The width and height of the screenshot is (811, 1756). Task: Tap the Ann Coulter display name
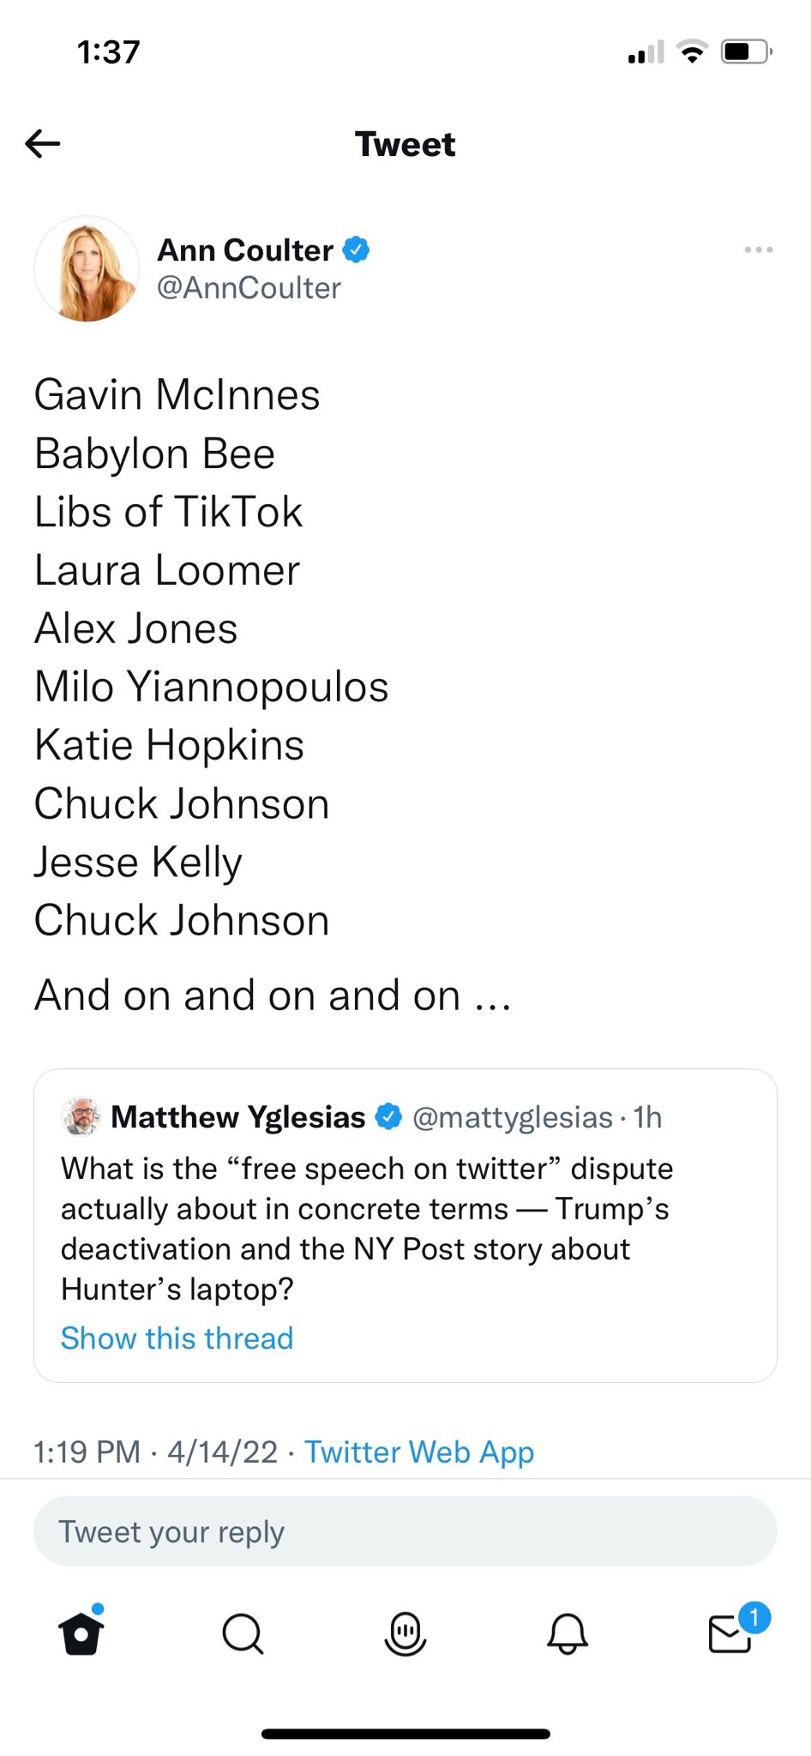pos(245,250)
